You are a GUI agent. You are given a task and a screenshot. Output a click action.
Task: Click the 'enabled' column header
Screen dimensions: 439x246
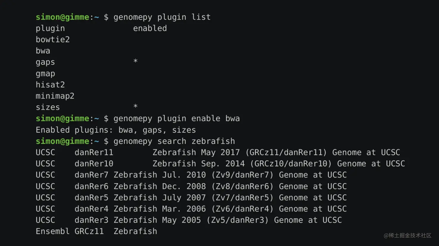point(150,28)
